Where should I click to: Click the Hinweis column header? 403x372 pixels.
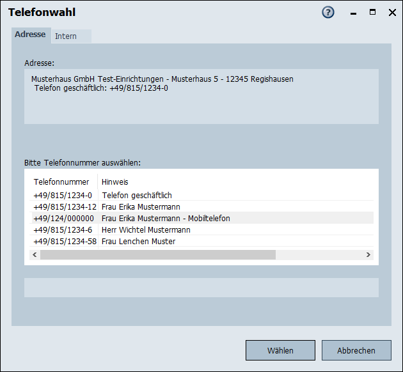coord(115,182)
